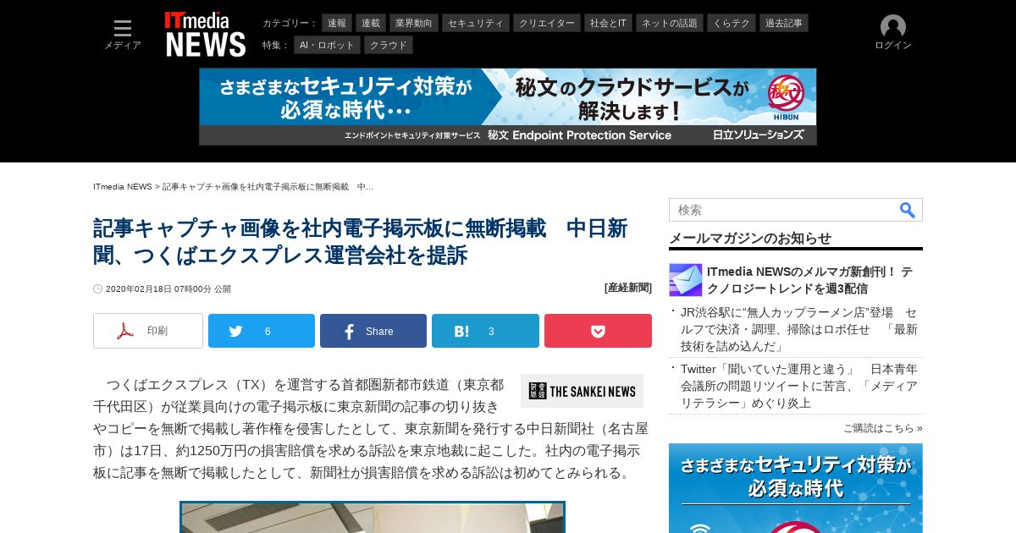Open the くらテク category
Screen dimensions: 1016x533
(x=732, y=23)
